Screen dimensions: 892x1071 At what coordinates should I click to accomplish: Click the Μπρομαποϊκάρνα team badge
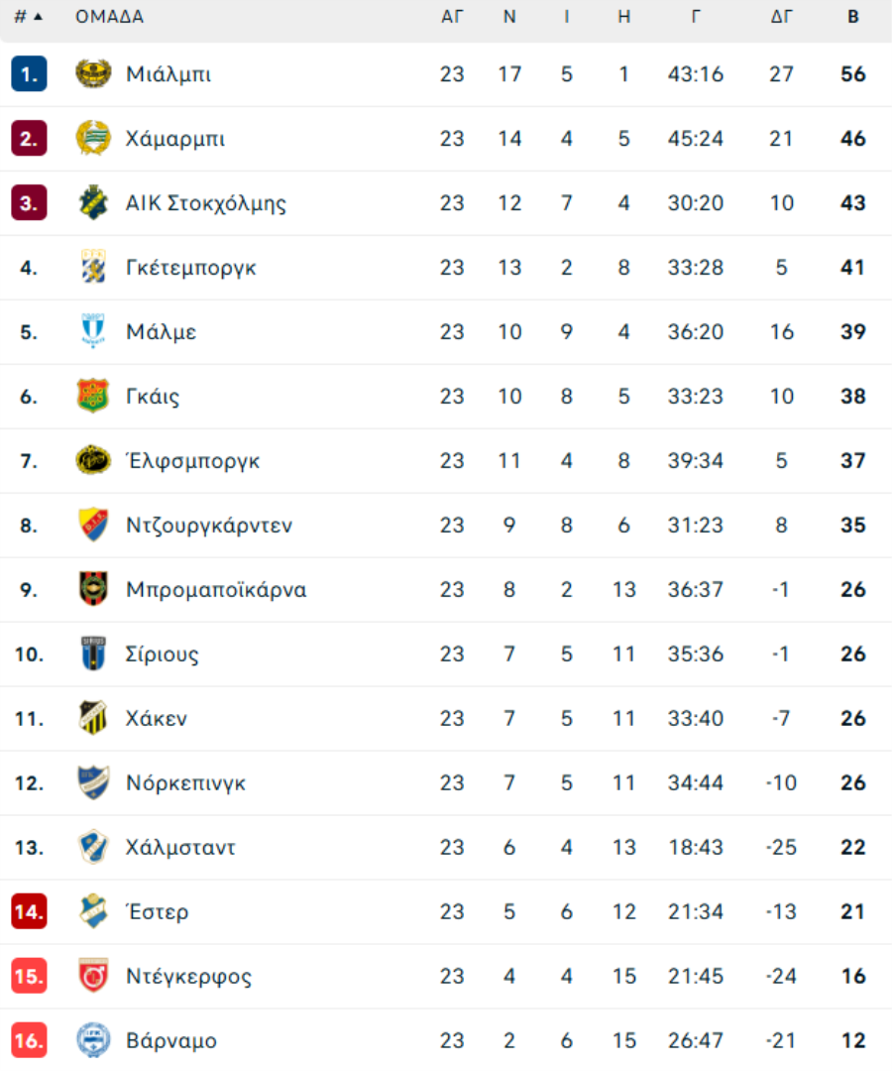tap(93, 589)
